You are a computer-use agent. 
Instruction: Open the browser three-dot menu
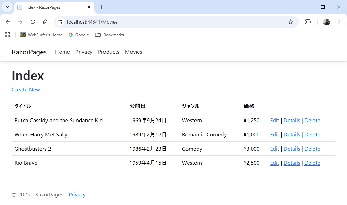coord(339,21)
